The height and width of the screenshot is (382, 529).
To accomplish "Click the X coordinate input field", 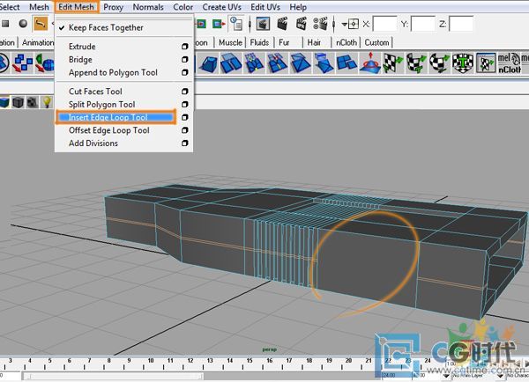I will click(384, 25).
